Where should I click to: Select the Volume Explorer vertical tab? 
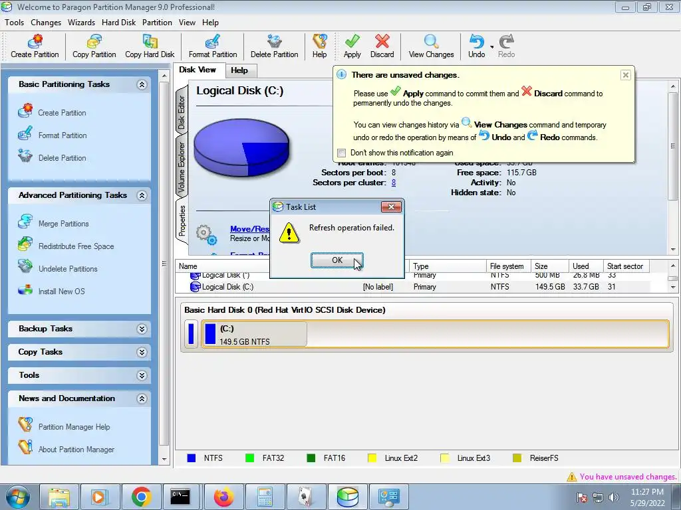(182, 167)
